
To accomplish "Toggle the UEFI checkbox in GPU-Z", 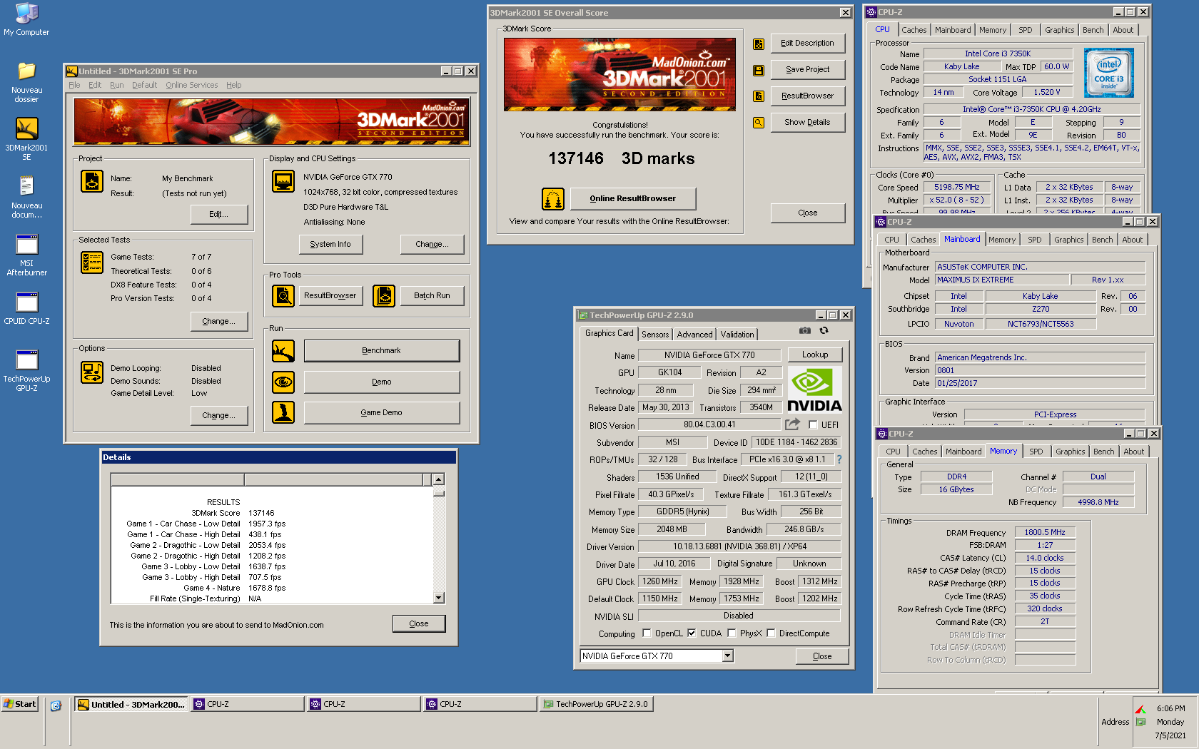I will pyautogui.click(x=813, y=425).
